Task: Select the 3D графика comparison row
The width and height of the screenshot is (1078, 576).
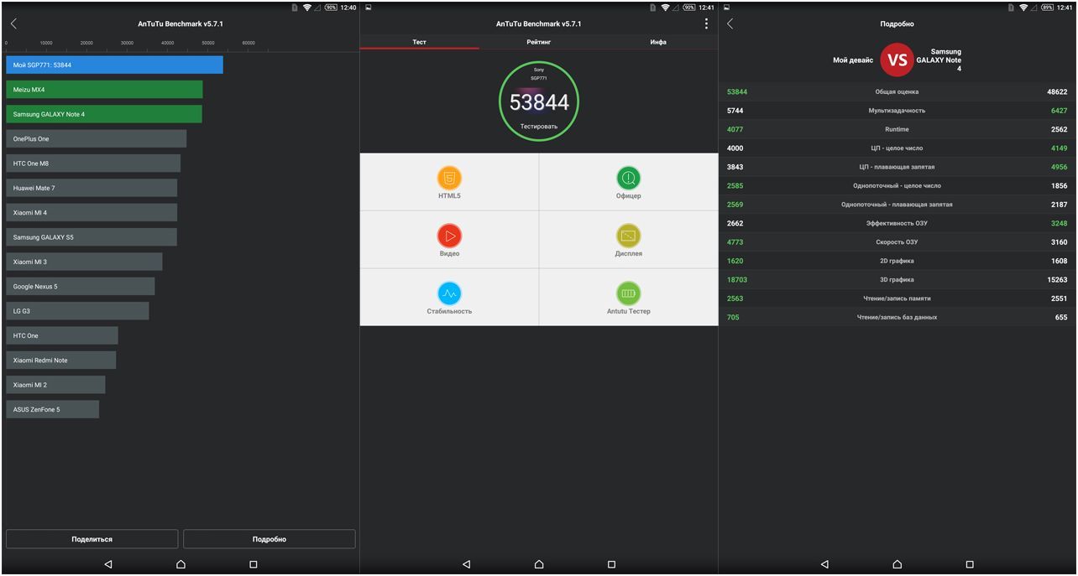Action: coord(897,280)
